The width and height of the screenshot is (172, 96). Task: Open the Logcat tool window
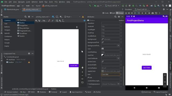click(63, 92)
